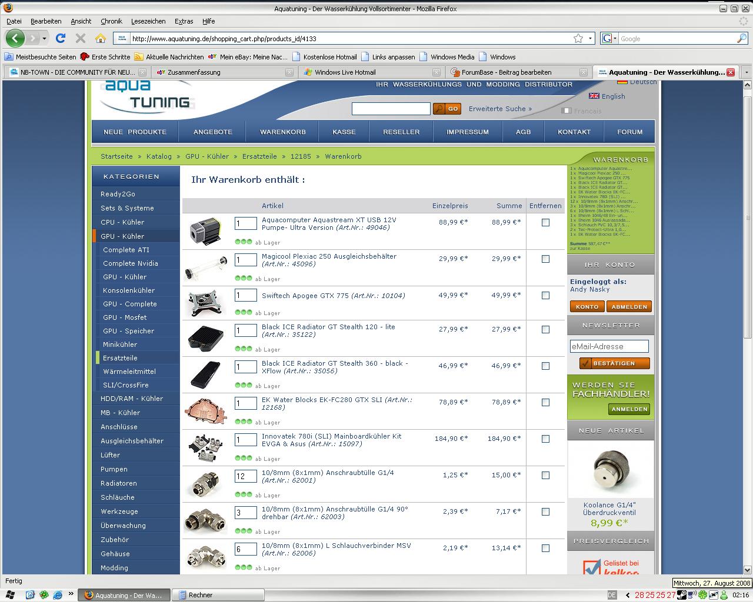Open Mein eBay bookmark
Screen dimensions: 753x602
[x=248, y=57]
